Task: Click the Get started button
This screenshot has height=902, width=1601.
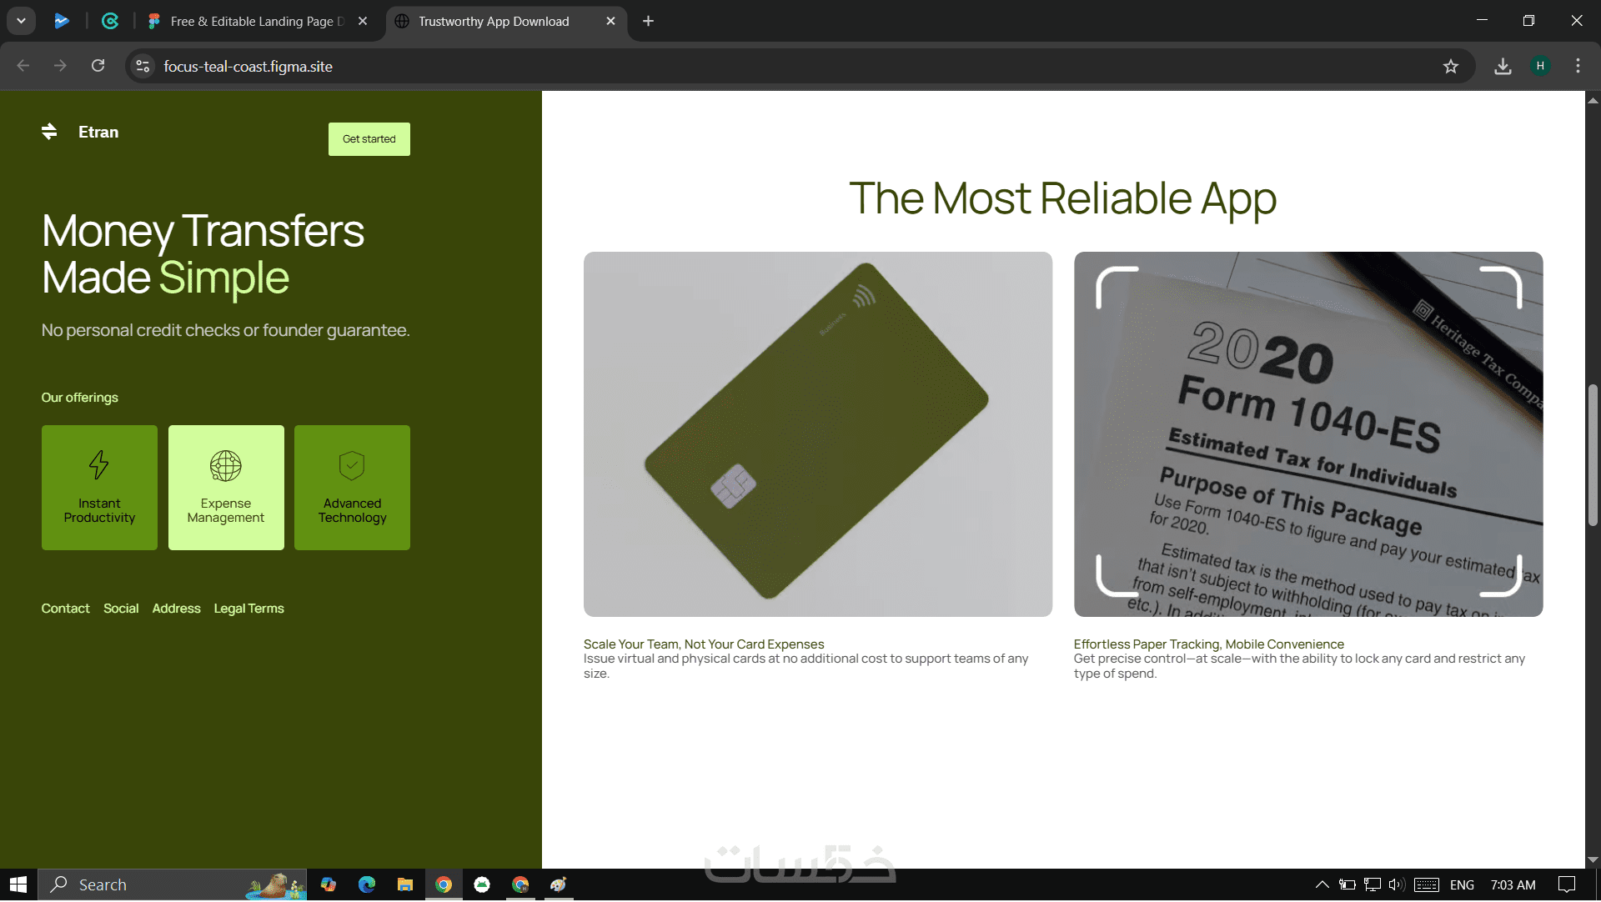Action: click(369, 139)
